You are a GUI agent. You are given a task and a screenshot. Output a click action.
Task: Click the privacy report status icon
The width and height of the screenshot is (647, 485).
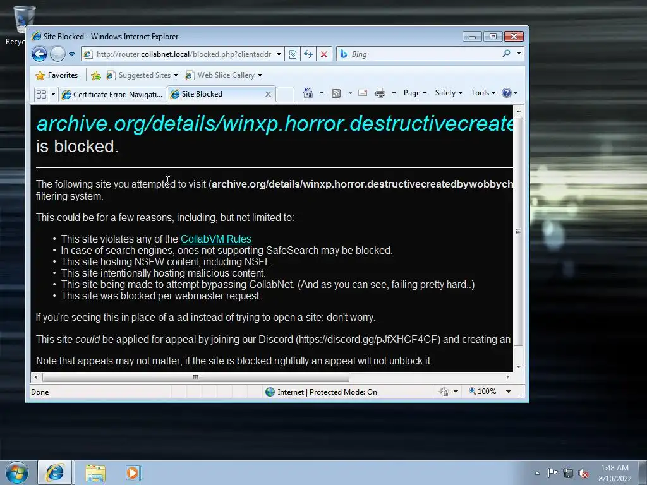click(x=444, y=392)
